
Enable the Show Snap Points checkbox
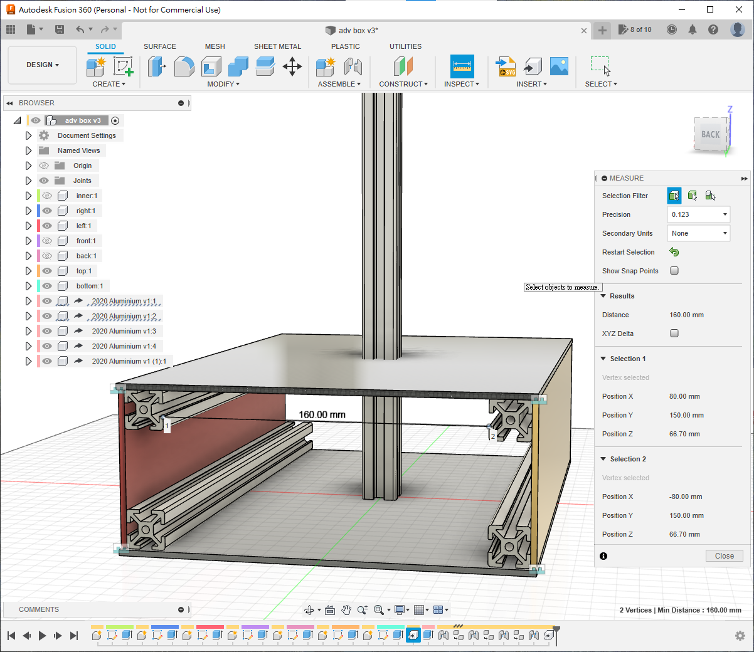[x=674, y=271]
